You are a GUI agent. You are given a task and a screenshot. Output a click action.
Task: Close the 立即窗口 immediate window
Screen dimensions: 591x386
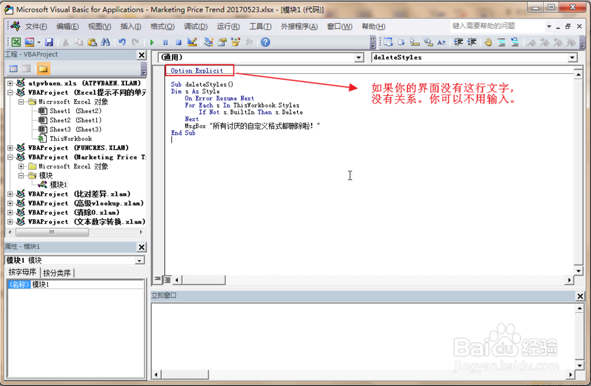coord(580,296)
